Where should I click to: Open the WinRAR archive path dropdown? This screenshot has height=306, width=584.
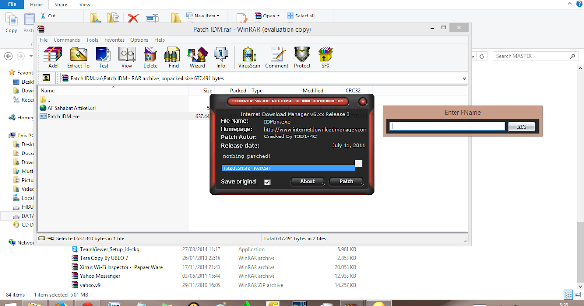[x=464, y=78]
